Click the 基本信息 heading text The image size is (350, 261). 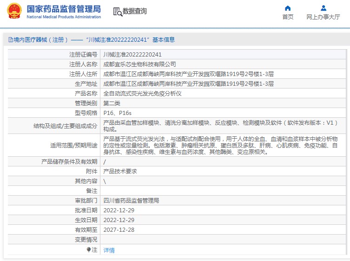pos(164,40)
